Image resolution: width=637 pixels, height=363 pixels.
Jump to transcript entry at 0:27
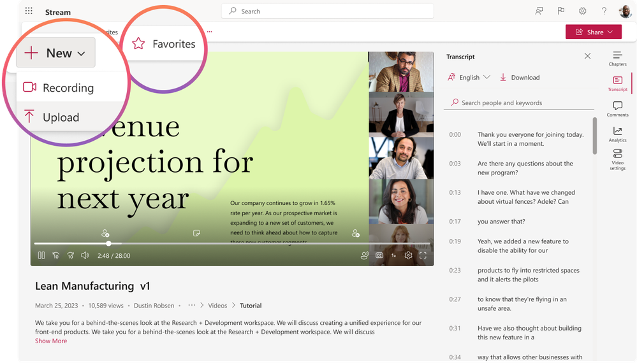point(455,299)
